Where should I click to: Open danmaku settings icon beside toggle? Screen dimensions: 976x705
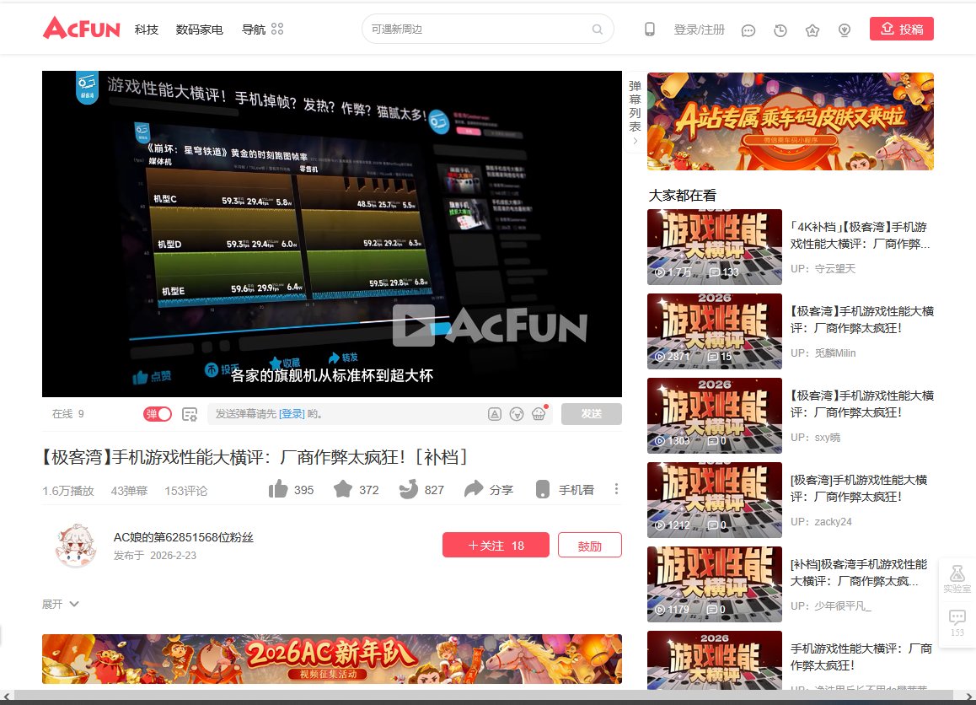click(190, 414)
